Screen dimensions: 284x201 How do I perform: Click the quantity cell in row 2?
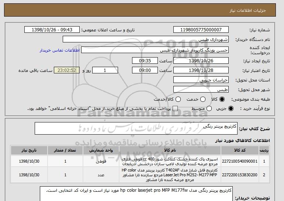point(65,175)
